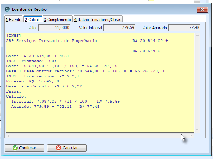Focus the Valor integral field
Viewport: 213px width, 159px height.
[119, 28]
